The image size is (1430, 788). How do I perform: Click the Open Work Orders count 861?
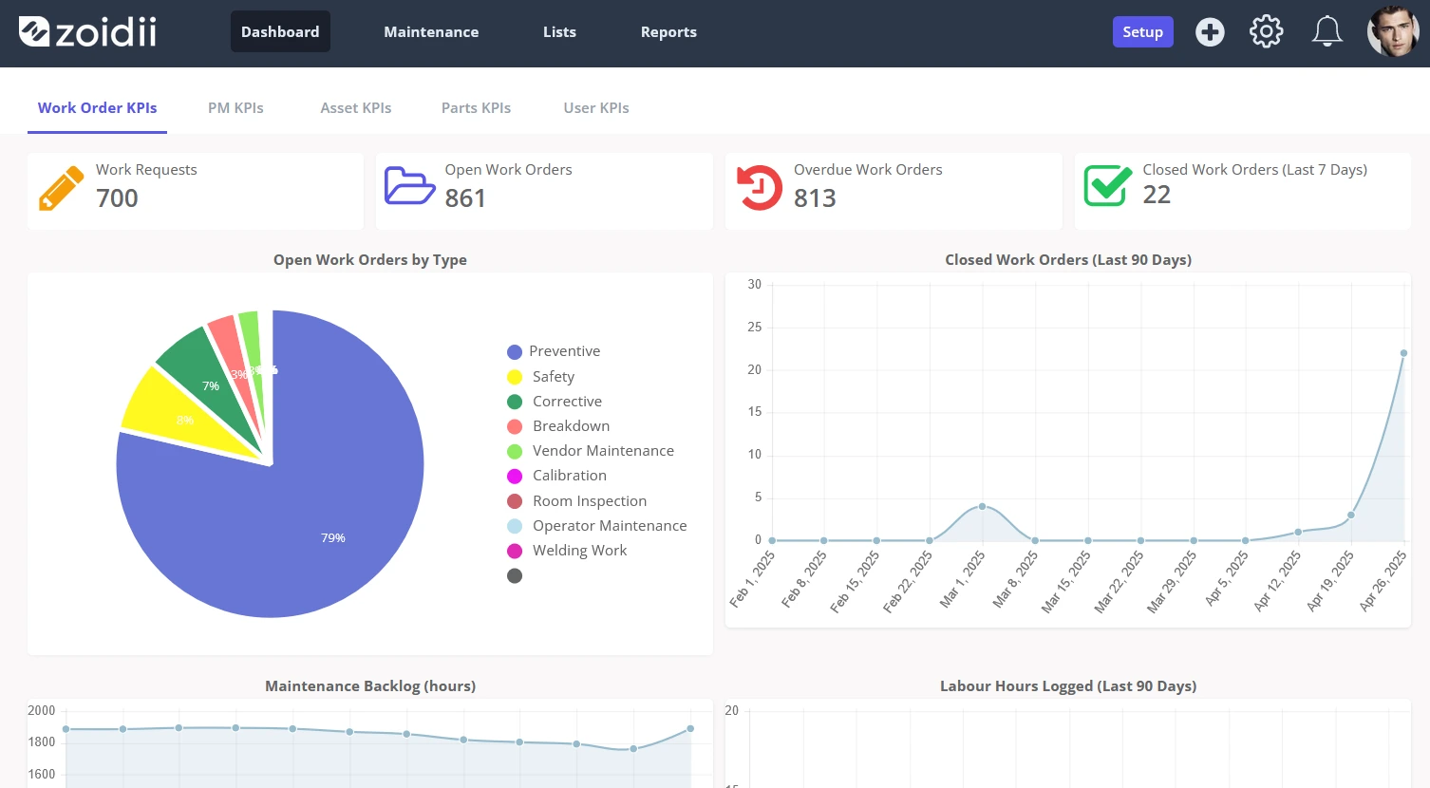click(465, 198)
